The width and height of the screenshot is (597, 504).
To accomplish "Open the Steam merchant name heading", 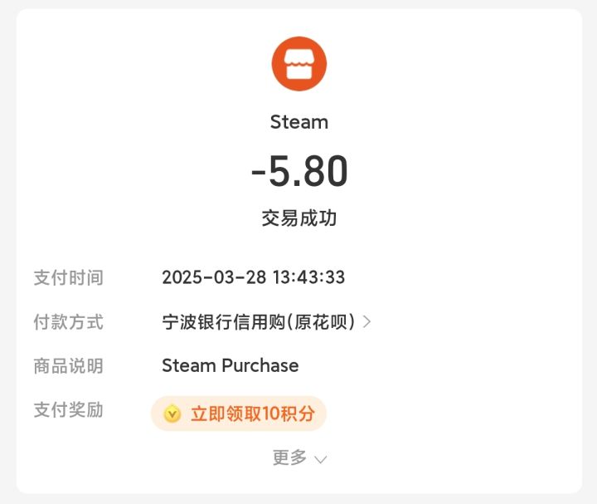I will point(298,122).
